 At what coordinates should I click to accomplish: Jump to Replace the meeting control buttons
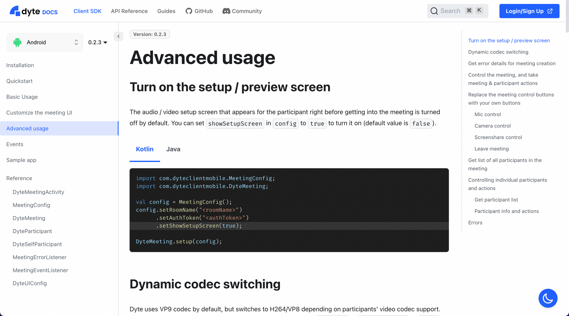(511, 99)
